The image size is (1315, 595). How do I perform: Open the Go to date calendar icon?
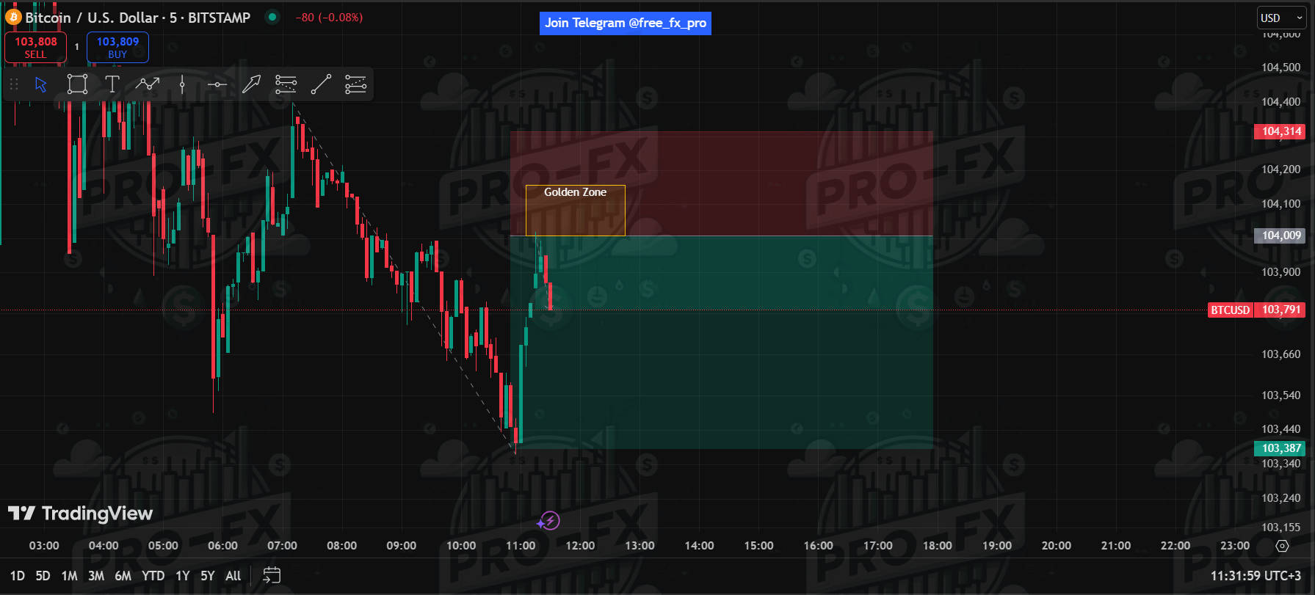point(272,575)
